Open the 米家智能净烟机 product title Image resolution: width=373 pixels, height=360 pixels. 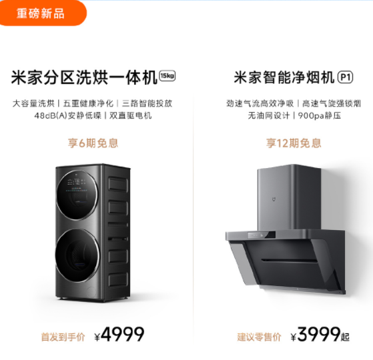pos(284,77)
